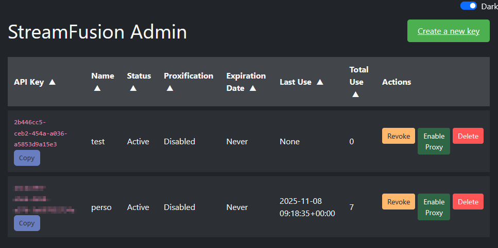This screenshot has width=498, height=248.
Task: Click the Dark label beside the switch
Action: [x=489, y=6]
